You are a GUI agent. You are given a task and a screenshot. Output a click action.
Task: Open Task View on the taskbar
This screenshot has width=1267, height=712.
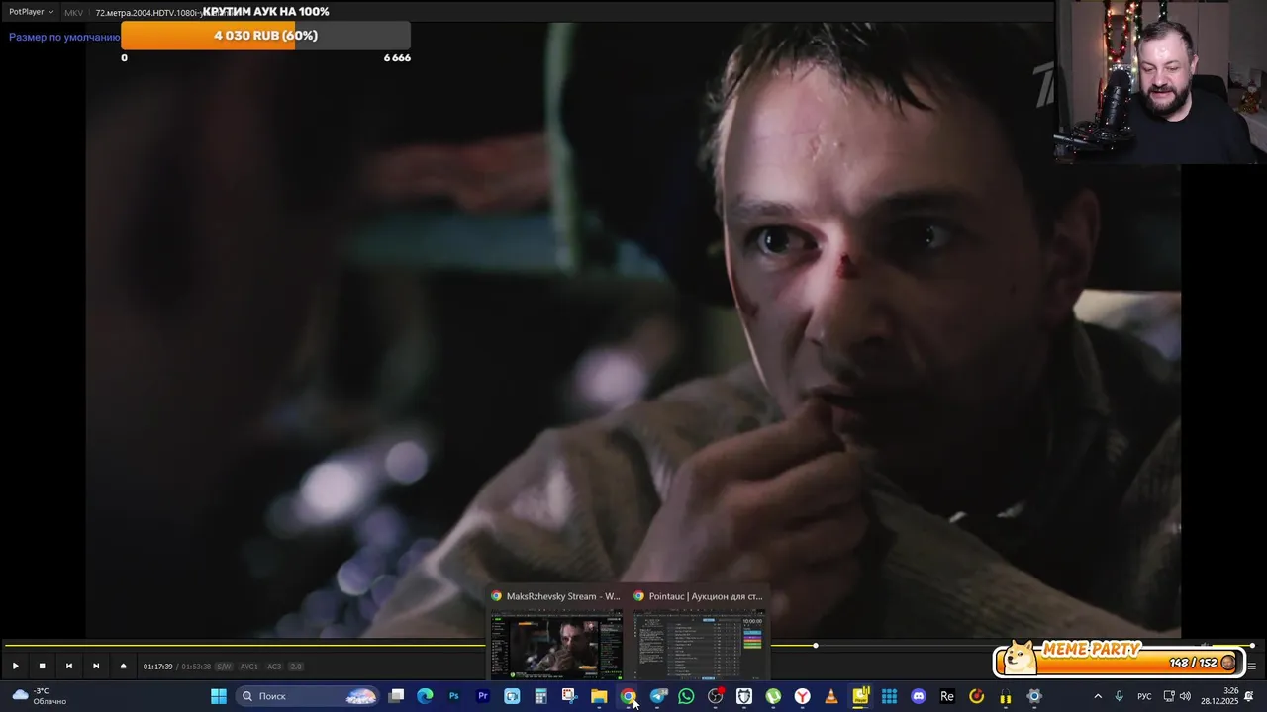tap(396, 696)
